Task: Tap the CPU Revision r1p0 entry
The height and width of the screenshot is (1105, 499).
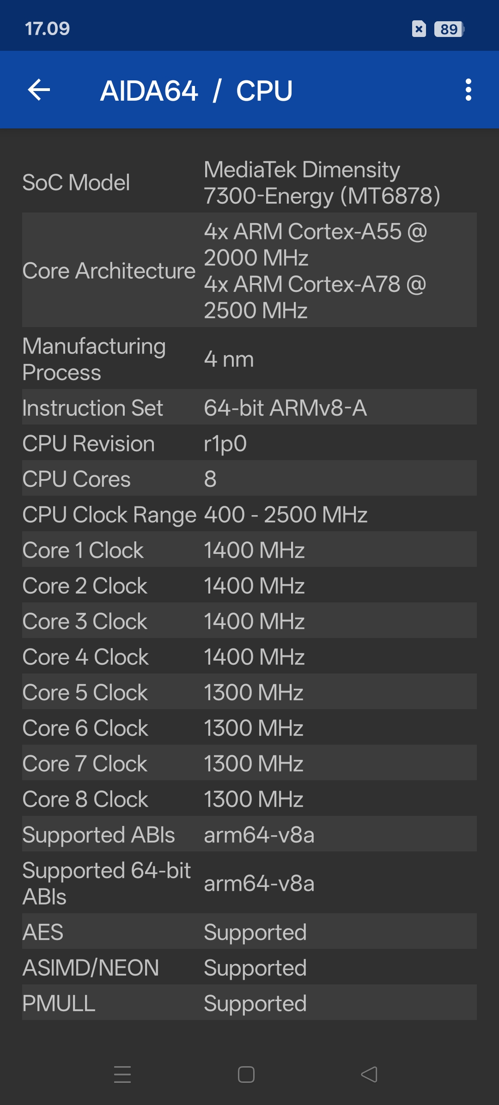Action: 249,443
